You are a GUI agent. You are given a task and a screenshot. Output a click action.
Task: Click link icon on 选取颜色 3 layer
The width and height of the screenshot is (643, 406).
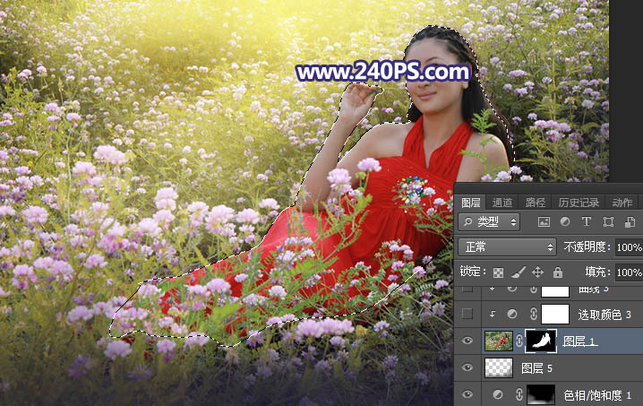click(x=533, y=314)
